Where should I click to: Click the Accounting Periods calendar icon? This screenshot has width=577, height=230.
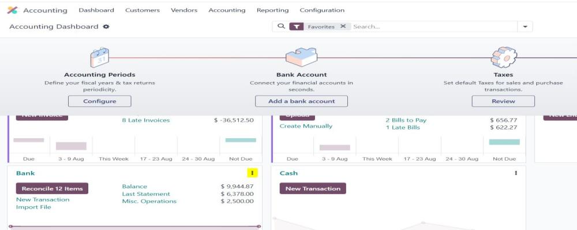(99, 57)
